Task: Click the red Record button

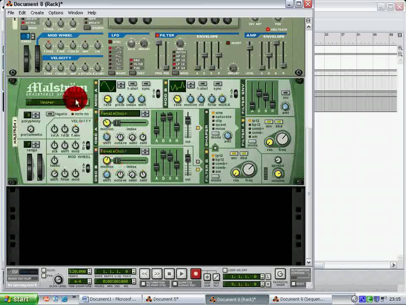Action: [x=195, y=274]
